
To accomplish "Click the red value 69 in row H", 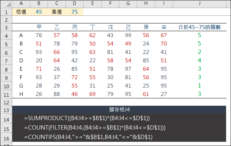I will click(92, 94).
